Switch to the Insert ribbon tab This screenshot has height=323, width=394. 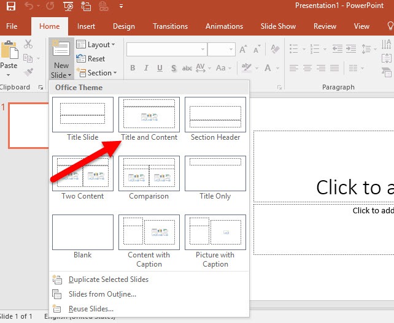[86, 26]
